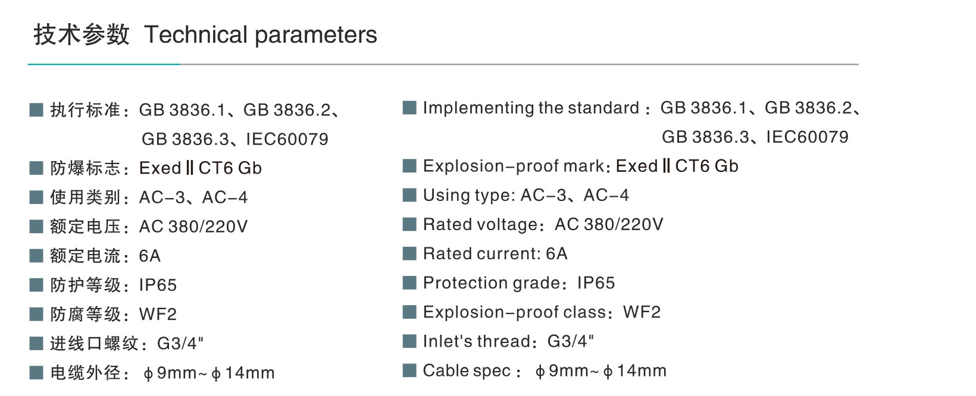Click the 电缆外径 φ9mm~φ14mm line
The image size is (976, 396).
tap(162, 373)
